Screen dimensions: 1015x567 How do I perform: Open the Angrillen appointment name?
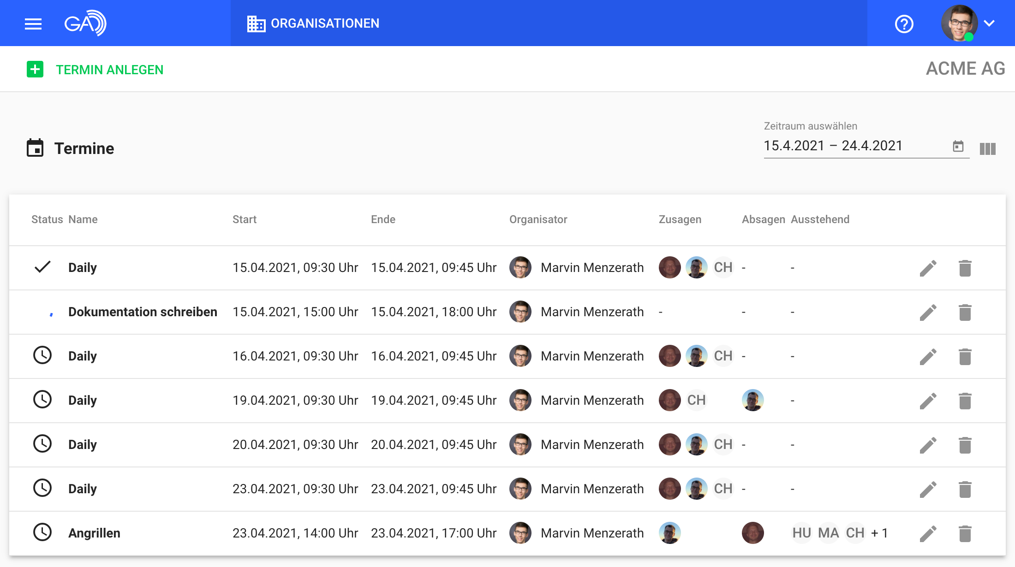pyautogui.click(x=94, y=533)
